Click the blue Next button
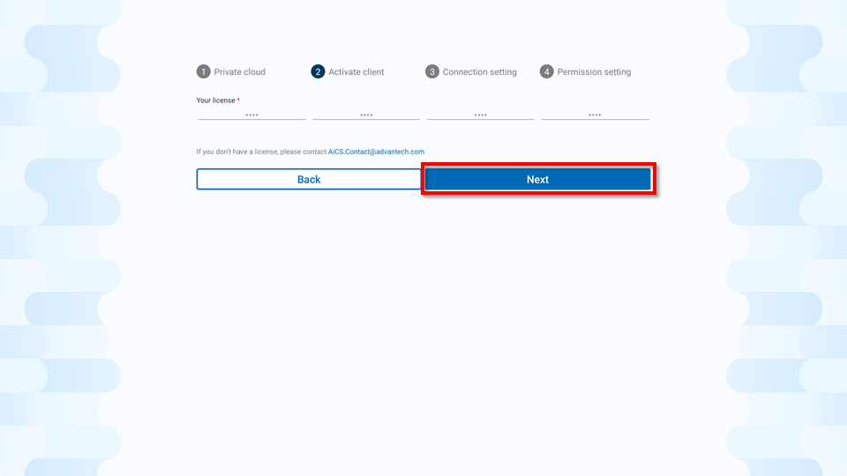 (538, 179)
